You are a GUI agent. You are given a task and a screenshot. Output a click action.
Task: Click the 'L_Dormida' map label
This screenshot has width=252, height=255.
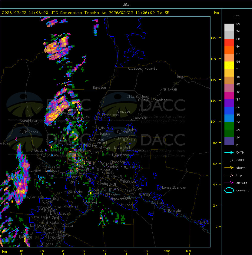click(x=172, y=210)
